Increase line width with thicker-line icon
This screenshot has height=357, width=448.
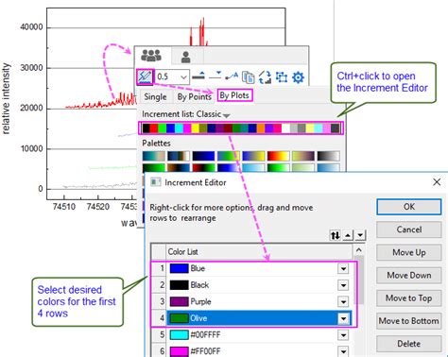(198, 76)
